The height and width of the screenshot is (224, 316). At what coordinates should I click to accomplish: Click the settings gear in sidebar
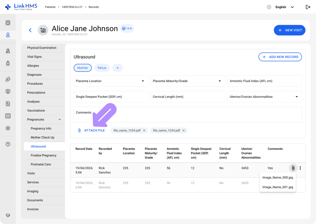(8, 128)
